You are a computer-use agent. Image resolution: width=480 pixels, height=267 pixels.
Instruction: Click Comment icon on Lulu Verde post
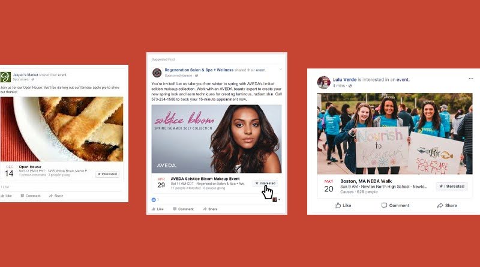coord(384,205)
